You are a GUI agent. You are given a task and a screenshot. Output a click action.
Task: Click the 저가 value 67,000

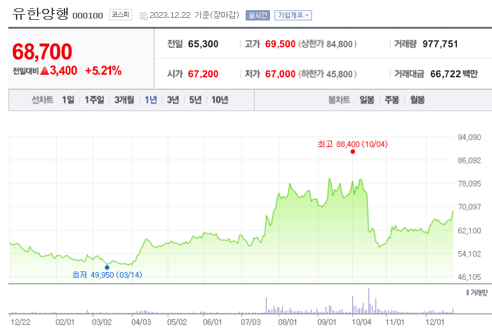(280, 74)
